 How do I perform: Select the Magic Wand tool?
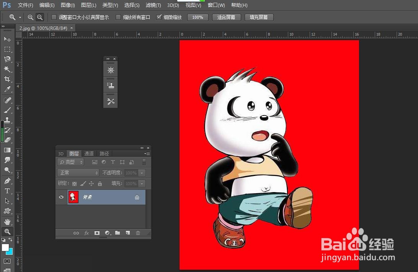click(7, 69)
